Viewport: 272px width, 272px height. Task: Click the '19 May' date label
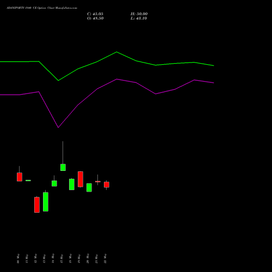[x=79, y=258]
